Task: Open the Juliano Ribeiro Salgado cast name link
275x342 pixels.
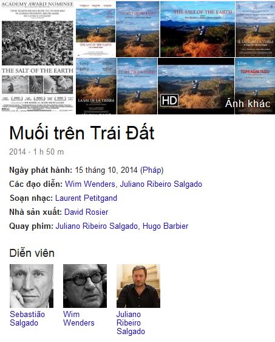Action: [x=131, y=323]
